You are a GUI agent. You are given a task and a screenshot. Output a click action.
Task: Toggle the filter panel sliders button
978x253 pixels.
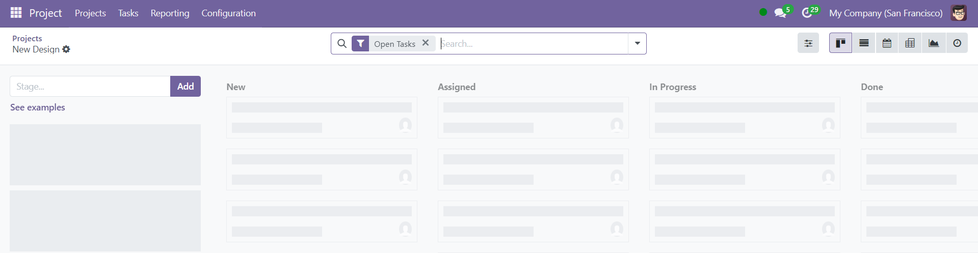click(x=808, y=43)
